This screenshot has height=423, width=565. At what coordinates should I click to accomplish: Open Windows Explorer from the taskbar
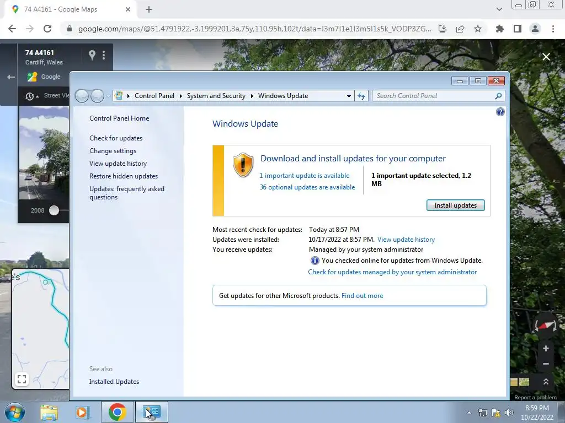pos(49,413)
